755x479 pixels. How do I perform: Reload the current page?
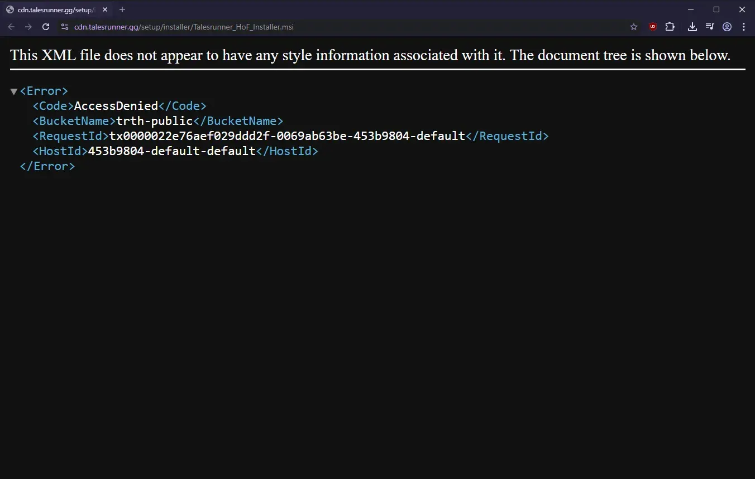(46, 27)
